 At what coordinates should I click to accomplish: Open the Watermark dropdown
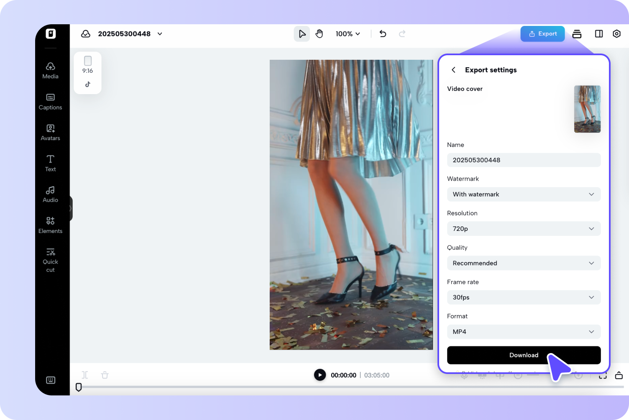524,195
